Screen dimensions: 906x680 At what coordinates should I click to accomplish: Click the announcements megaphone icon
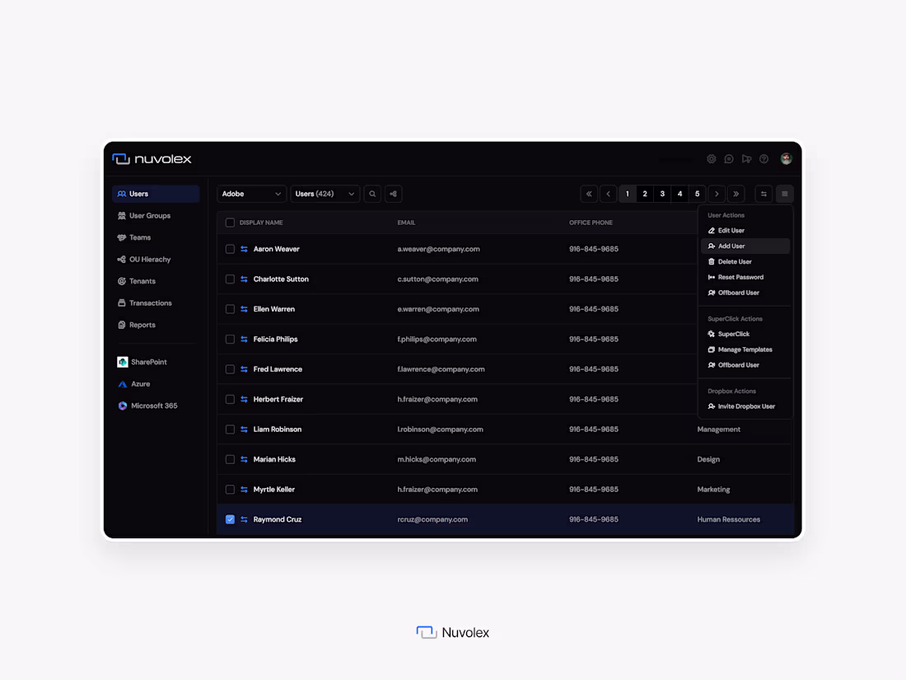pyautogui.click(x=746, y=158)
